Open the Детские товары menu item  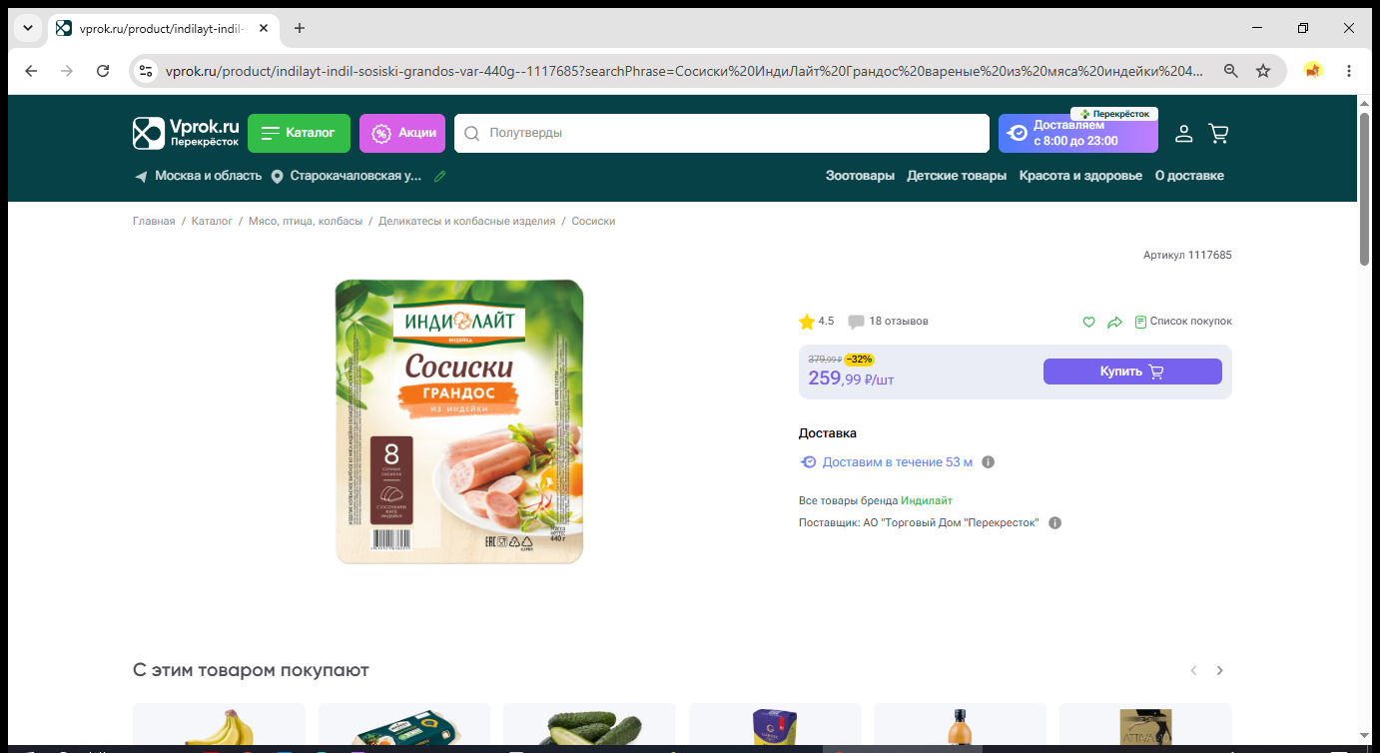[957, 176]
